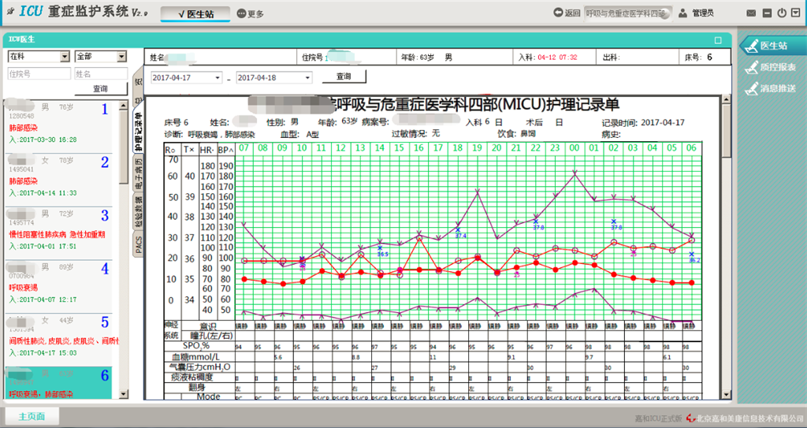
Task: Click the power button icon
Action: tap(782, 13)
